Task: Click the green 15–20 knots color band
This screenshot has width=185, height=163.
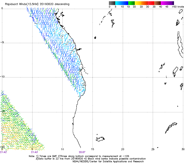Action: 131,3
